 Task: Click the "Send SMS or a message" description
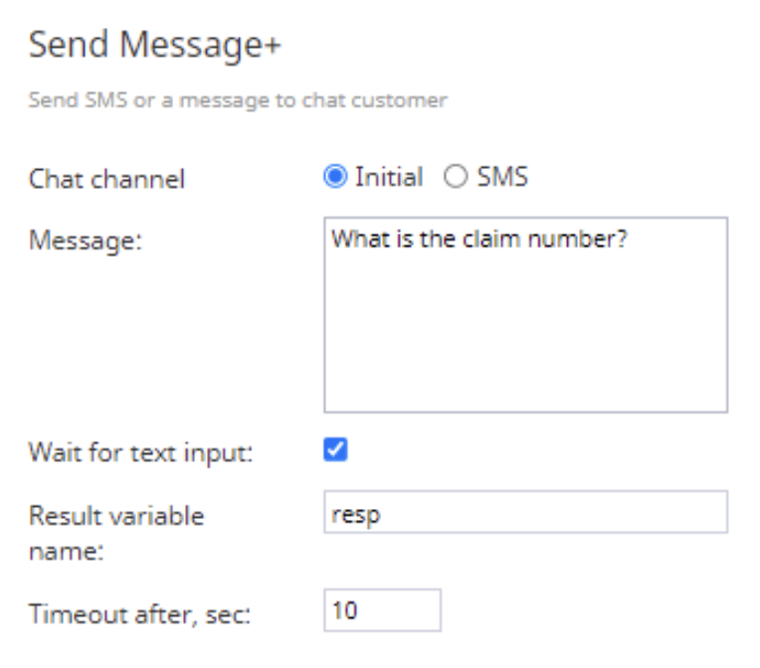click(238, 100)
